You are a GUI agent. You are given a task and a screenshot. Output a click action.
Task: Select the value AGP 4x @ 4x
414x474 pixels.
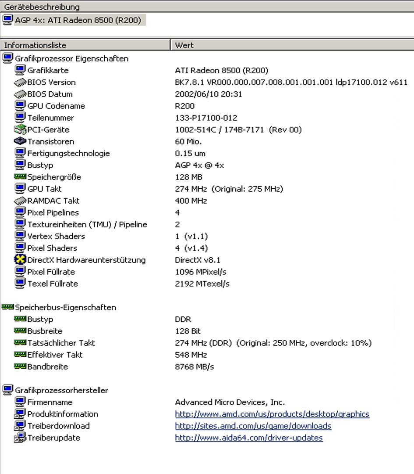tap(199, 165)
